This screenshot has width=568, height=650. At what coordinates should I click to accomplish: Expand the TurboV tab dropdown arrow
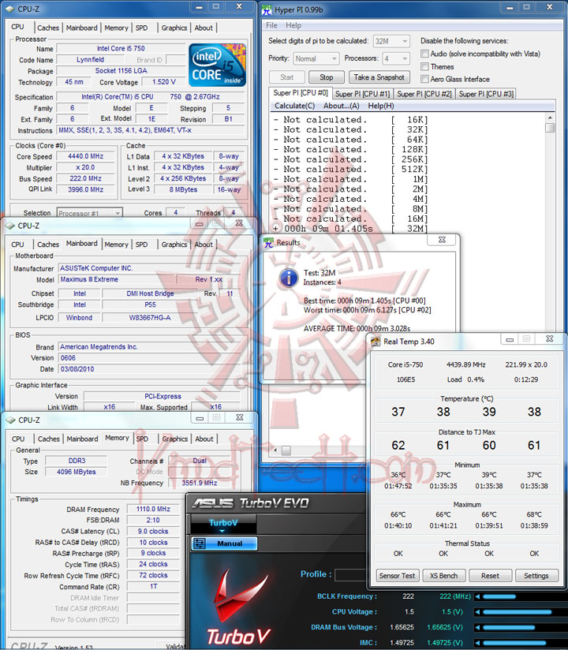coord(222,531)
